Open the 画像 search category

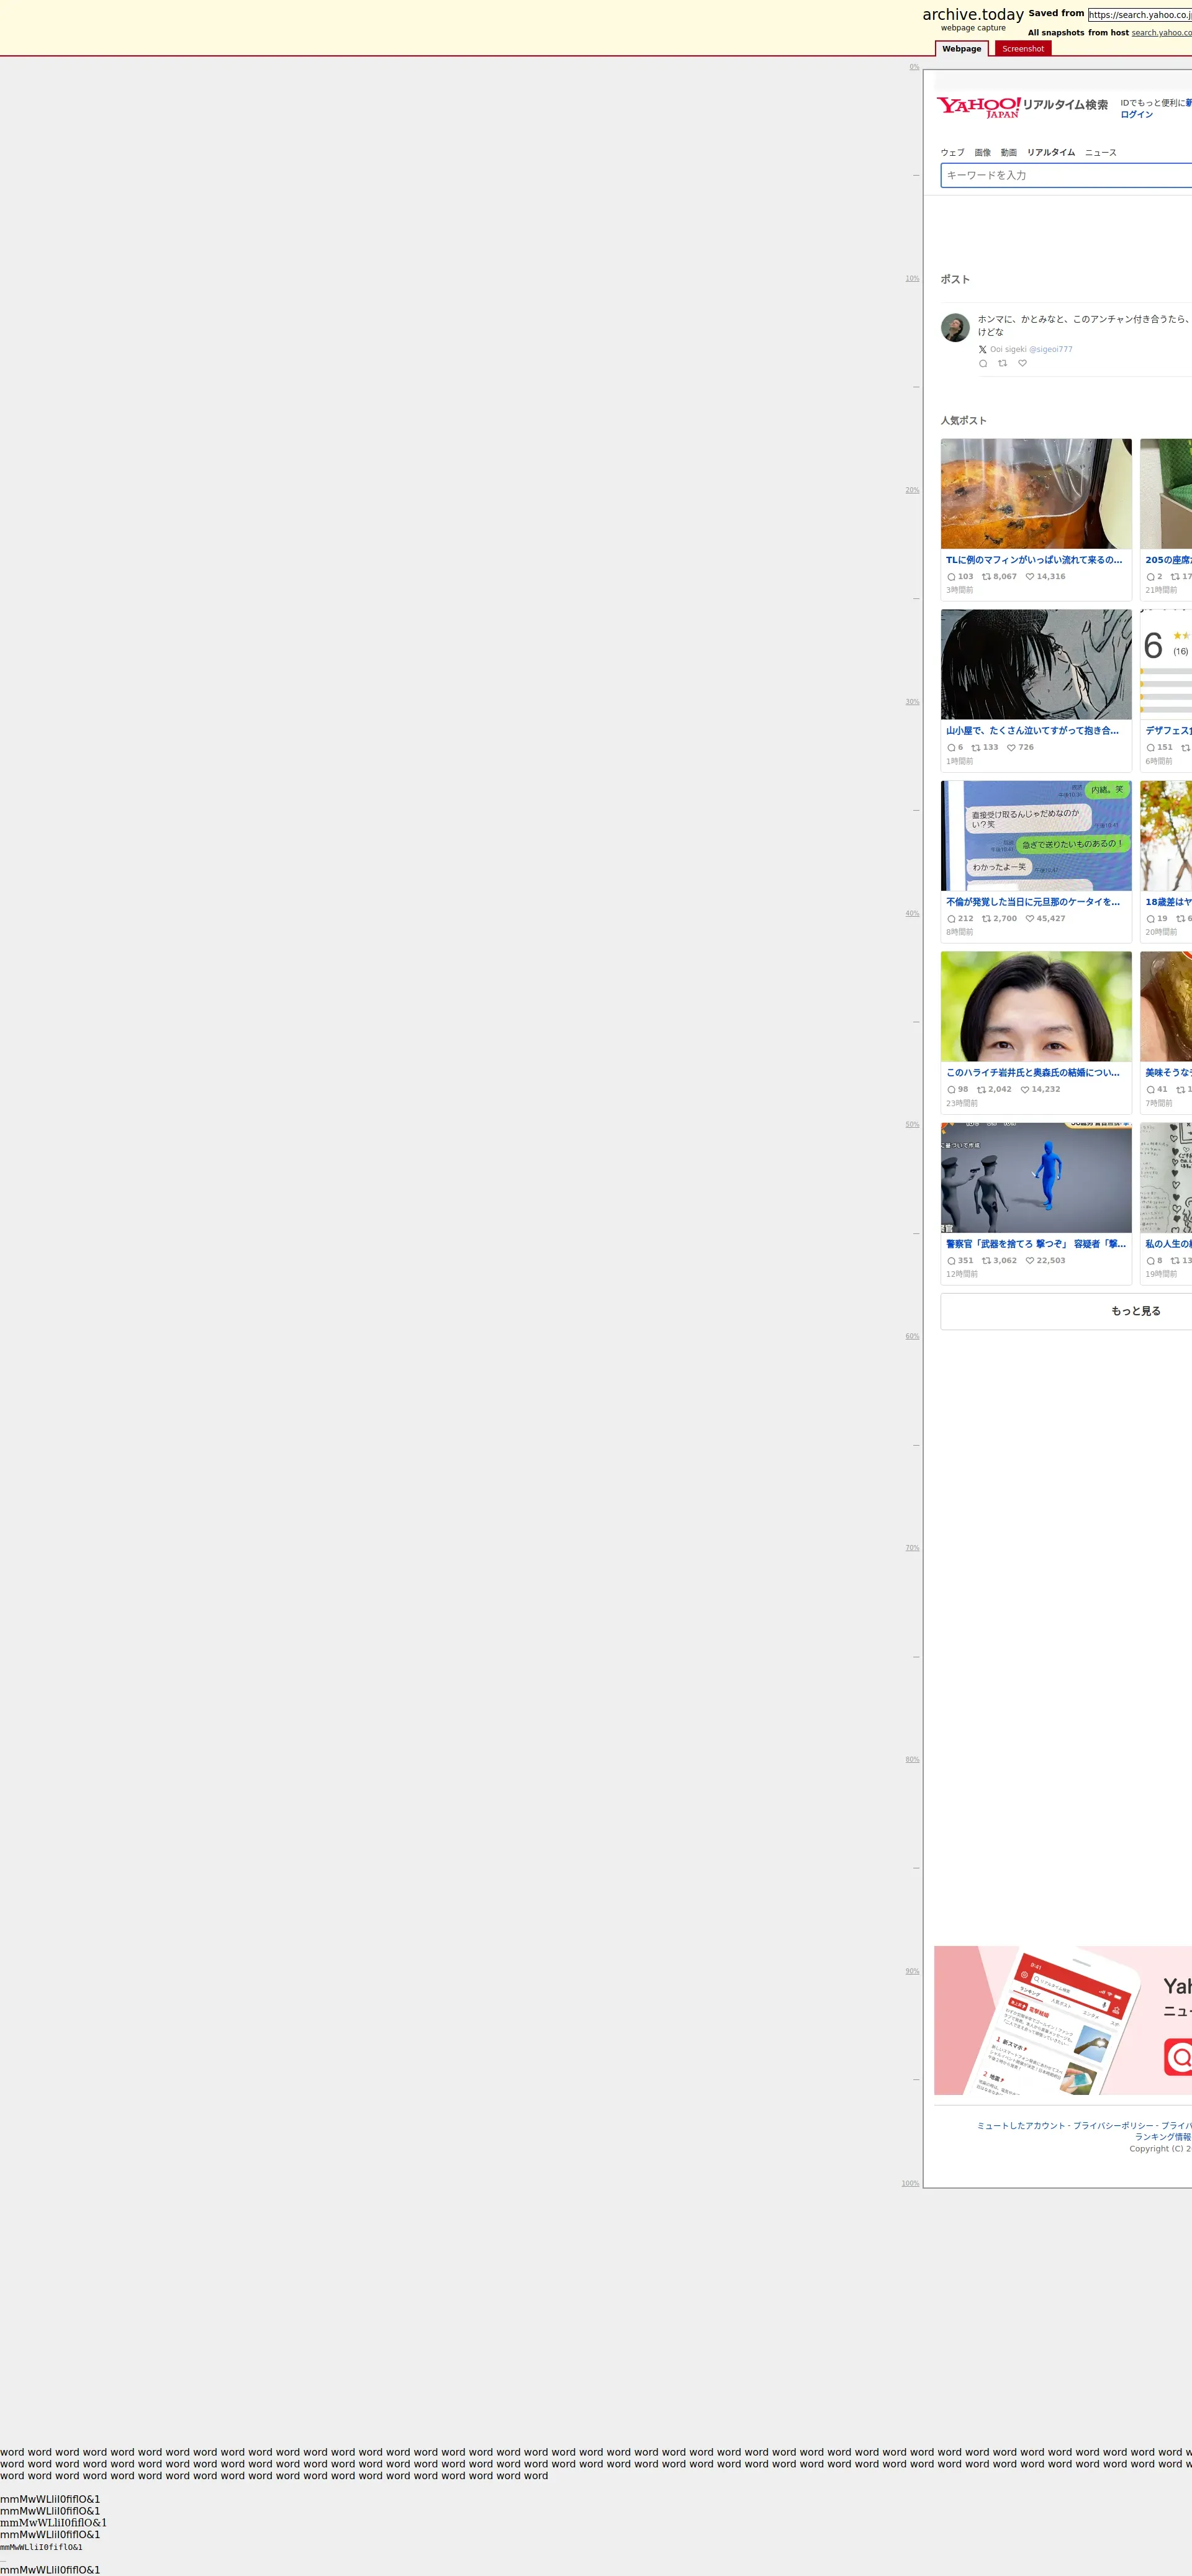(982, 153)
